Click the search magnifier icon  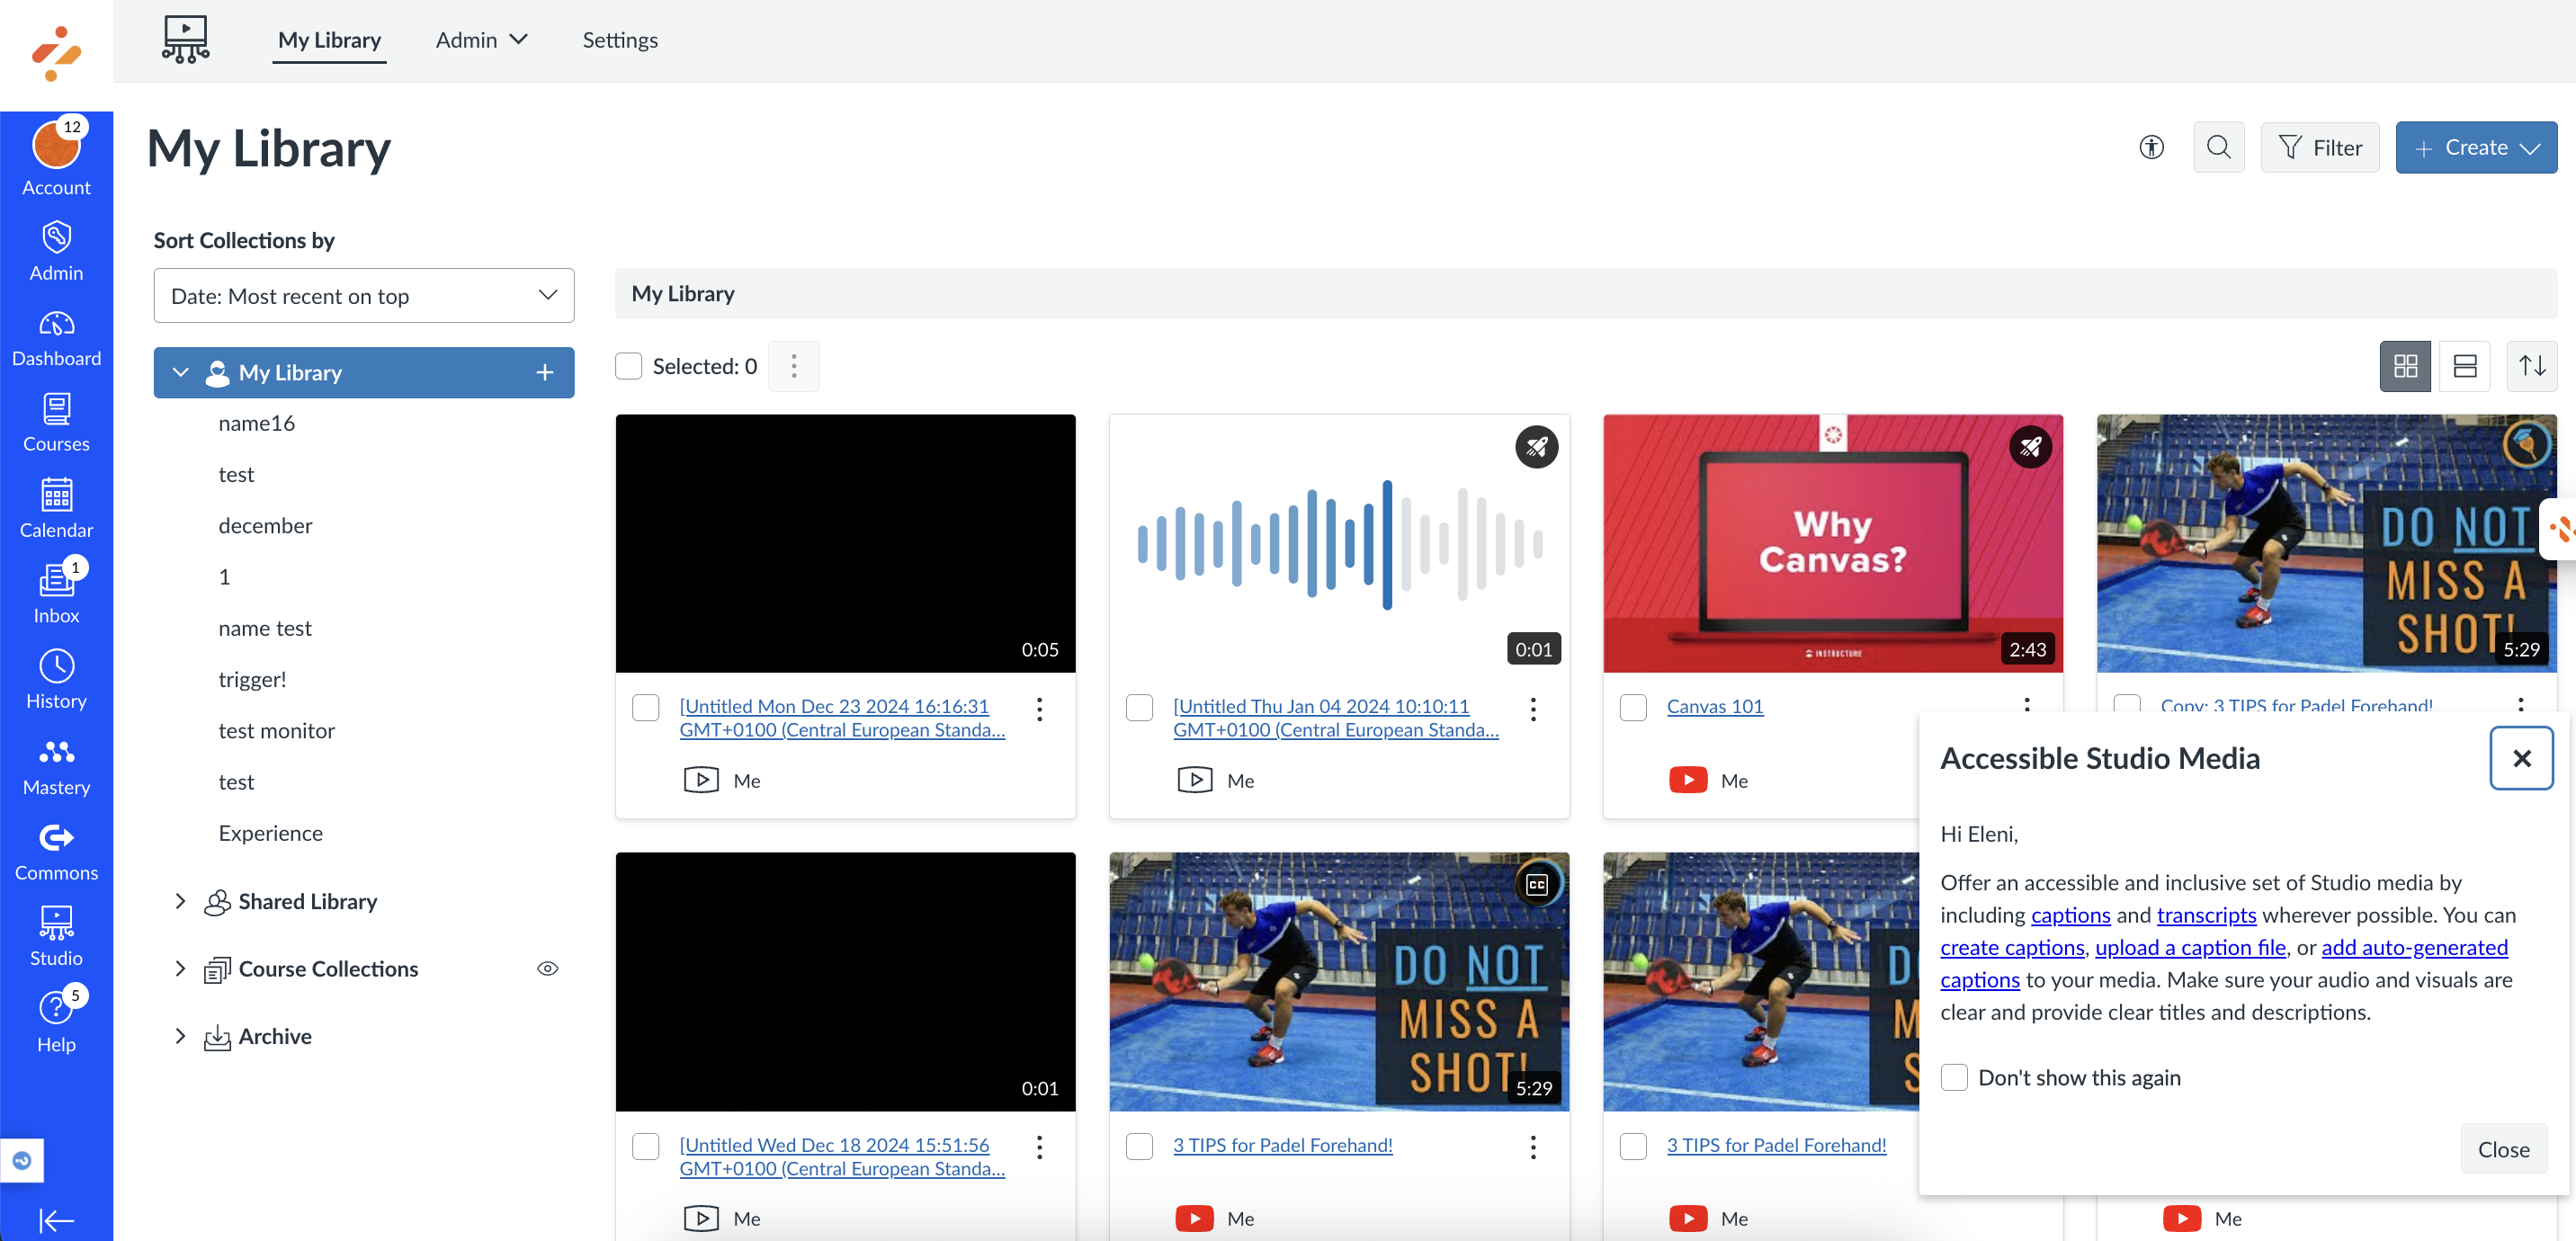[2218, 147]
